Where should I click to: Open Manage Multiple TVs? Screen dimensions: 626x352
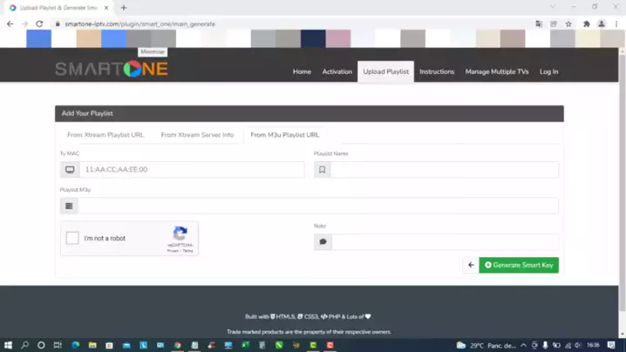point(497,71)
